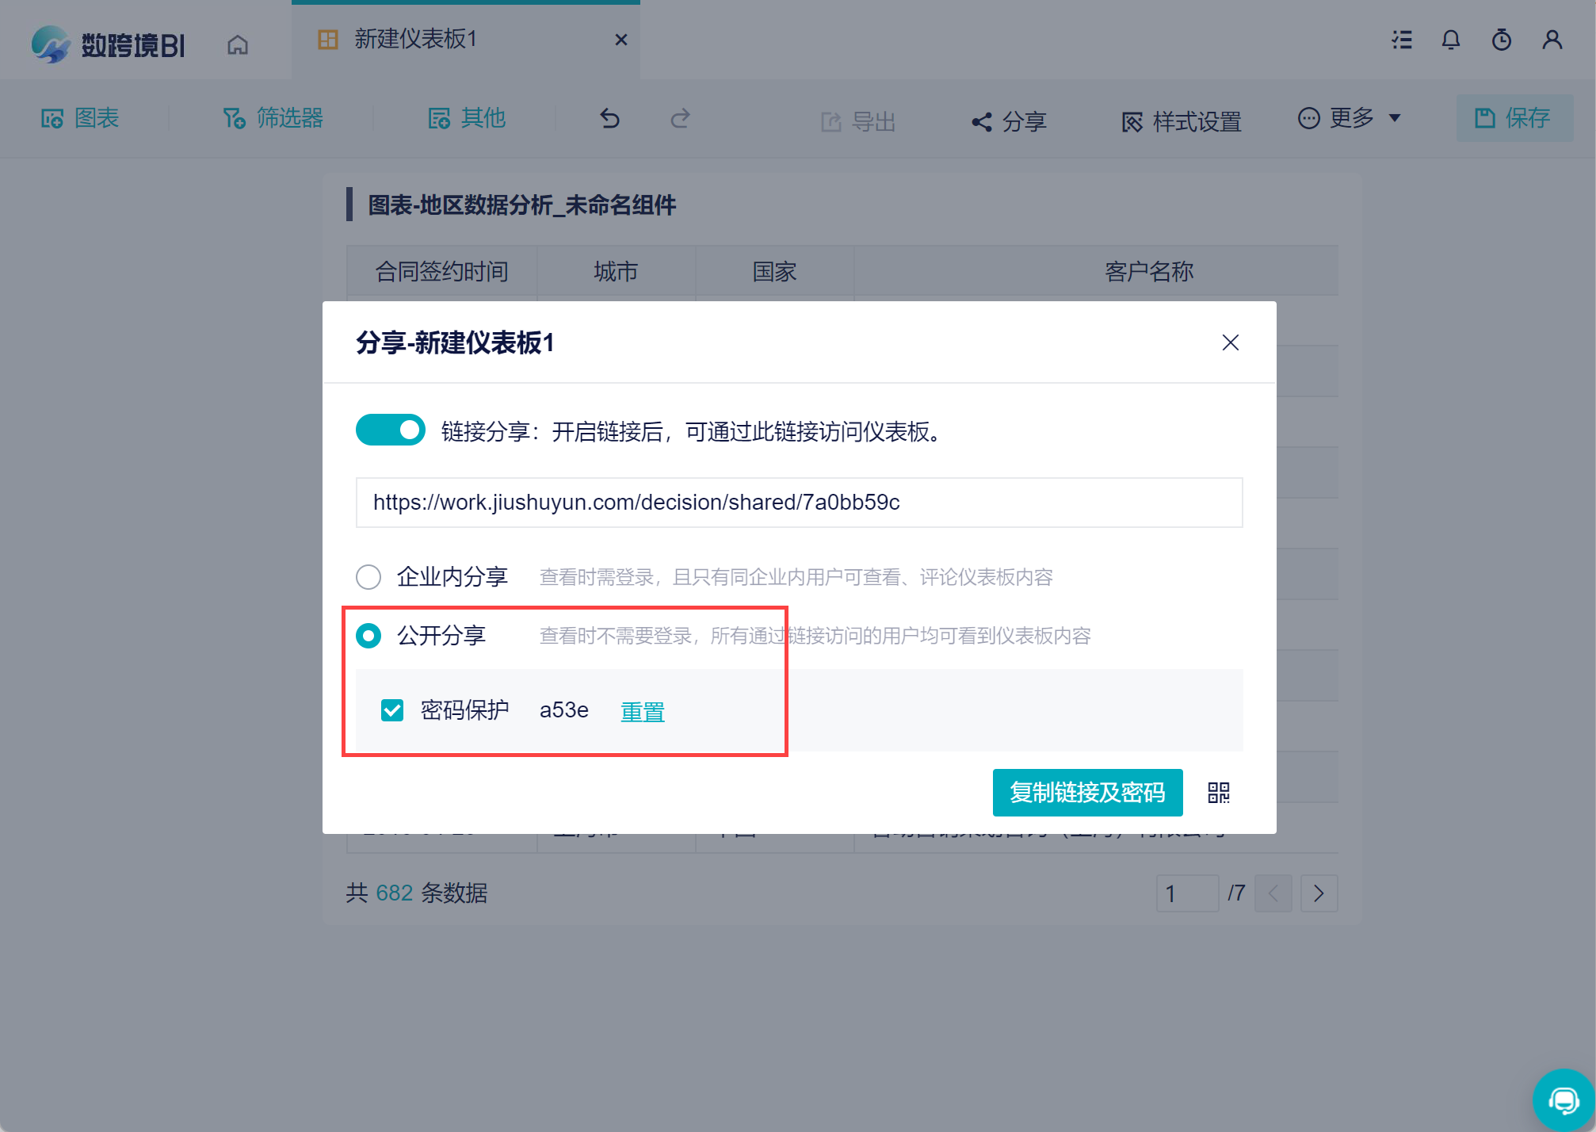Switch to the 新建仪表板1 tab
This screenshot has height=1132, width=1596.
(415, 39)
